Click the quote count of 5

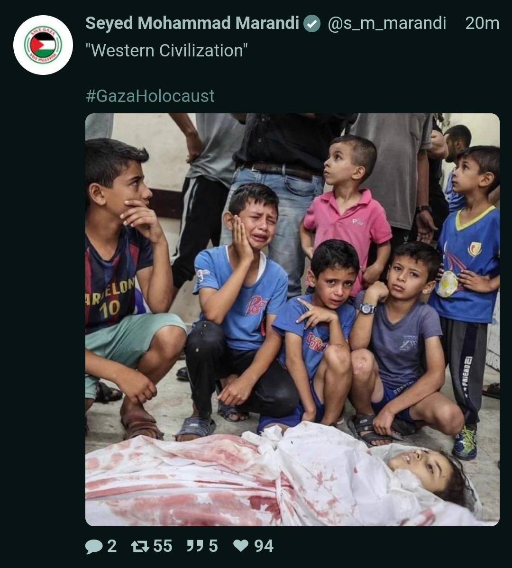coord(213,546)
